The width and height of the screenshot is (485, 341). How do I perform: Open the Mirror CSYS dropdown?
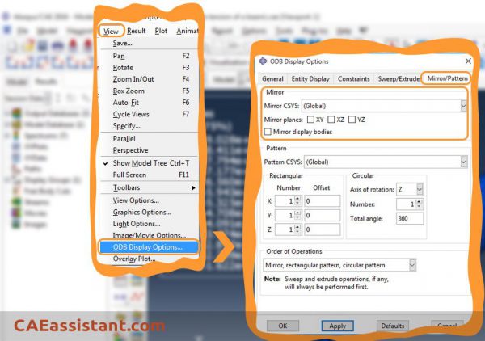(463, 106)
